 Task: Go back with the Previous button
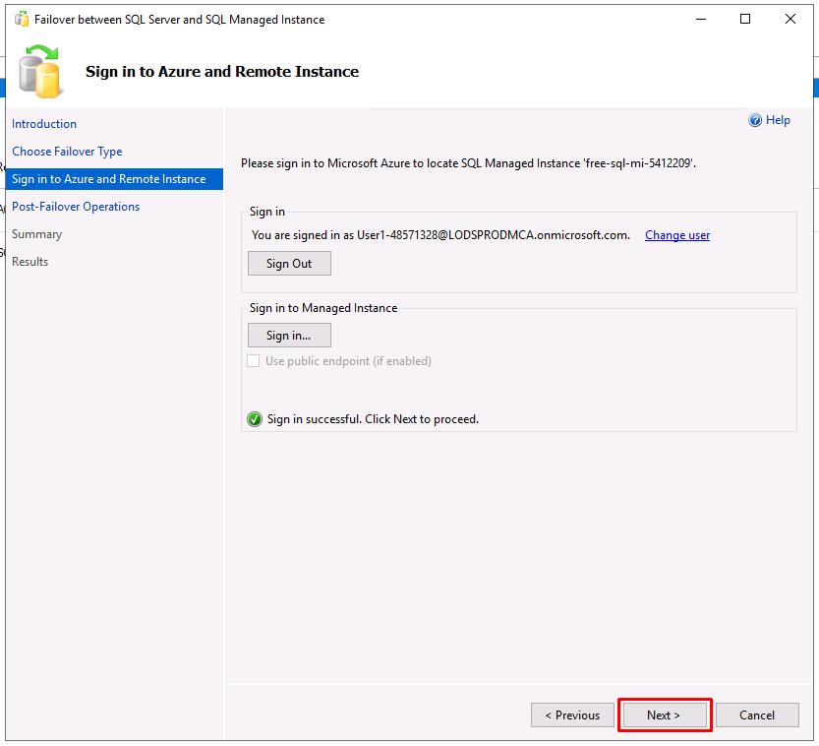click(572, 715)
